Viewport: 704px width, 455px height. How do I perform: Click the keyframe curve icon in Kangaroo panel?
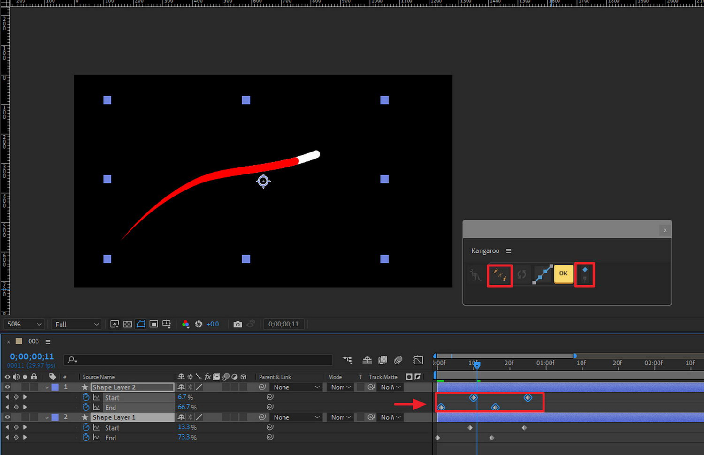542,274
